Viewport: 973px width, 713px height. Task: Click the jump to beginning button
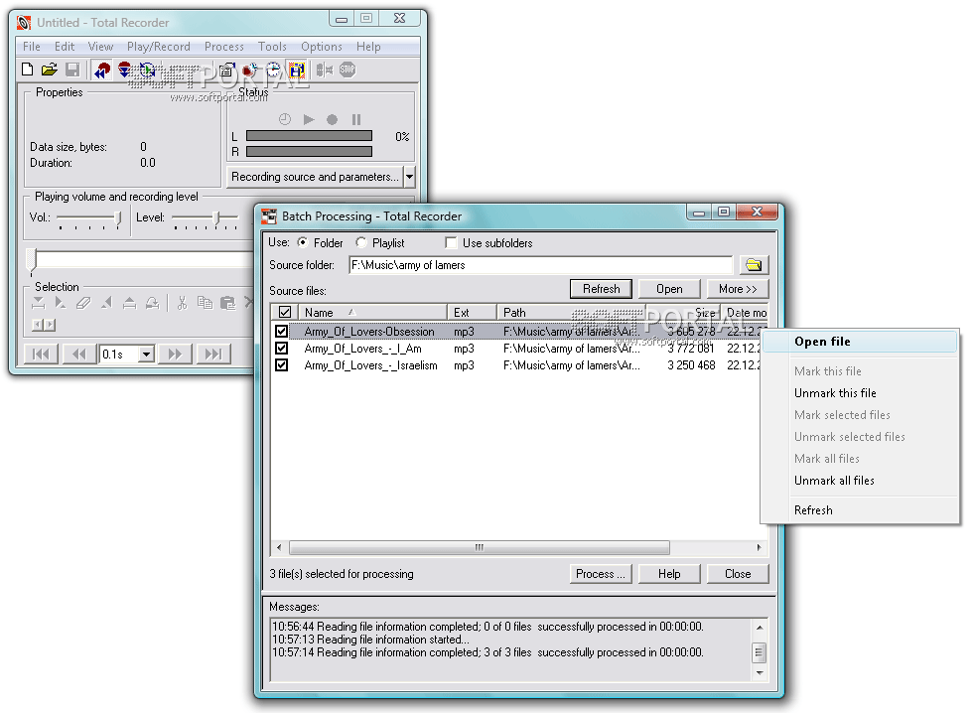pos(41,354)
